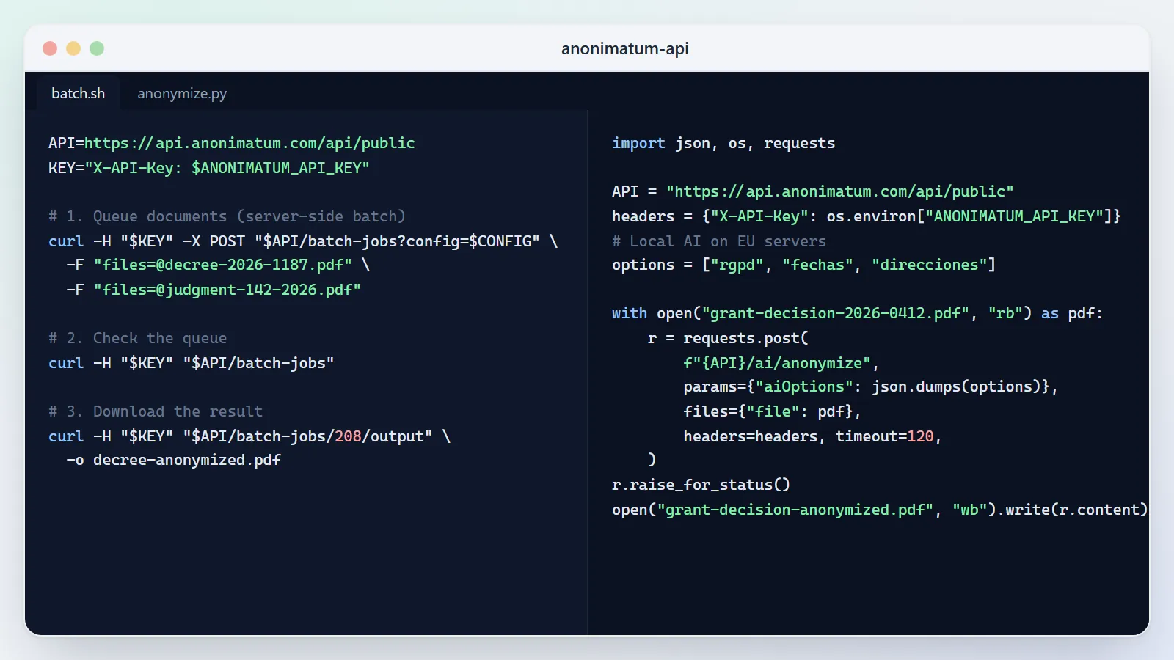Click the red close window dot
This screenshot has width=1174, height=660.
50,48
